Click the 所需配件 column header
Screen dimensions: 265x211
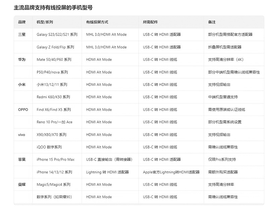(150, 22)
